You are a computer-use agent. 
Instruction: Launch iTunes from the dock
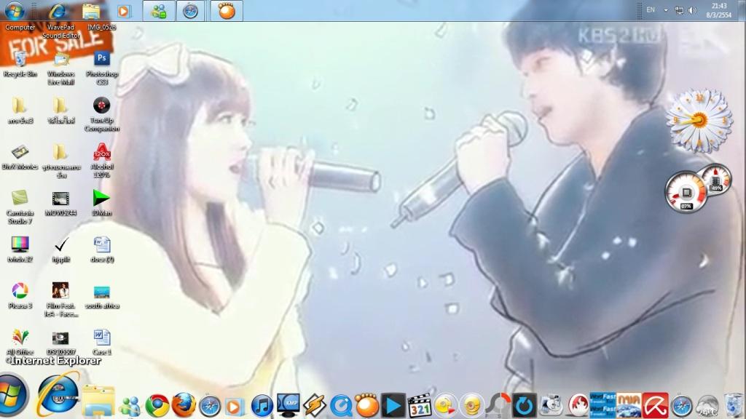(x=262, y=406)
